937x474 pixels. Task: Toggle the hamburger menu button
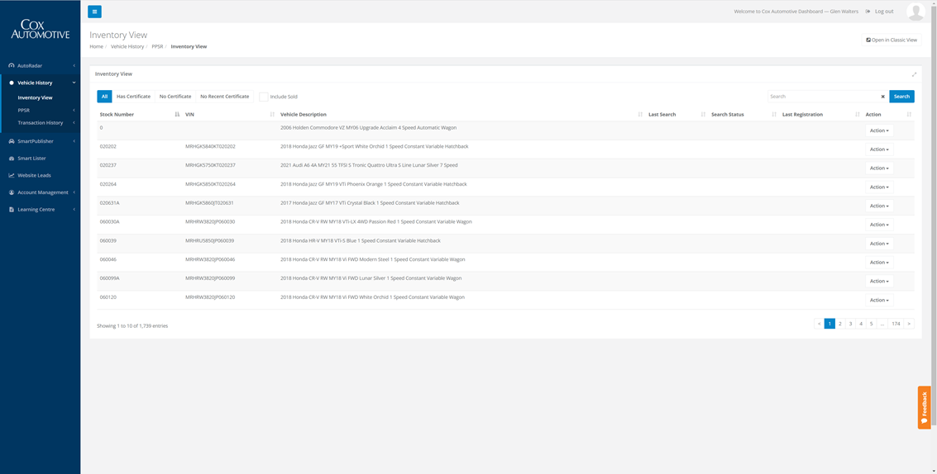click(x=94, y=12)
